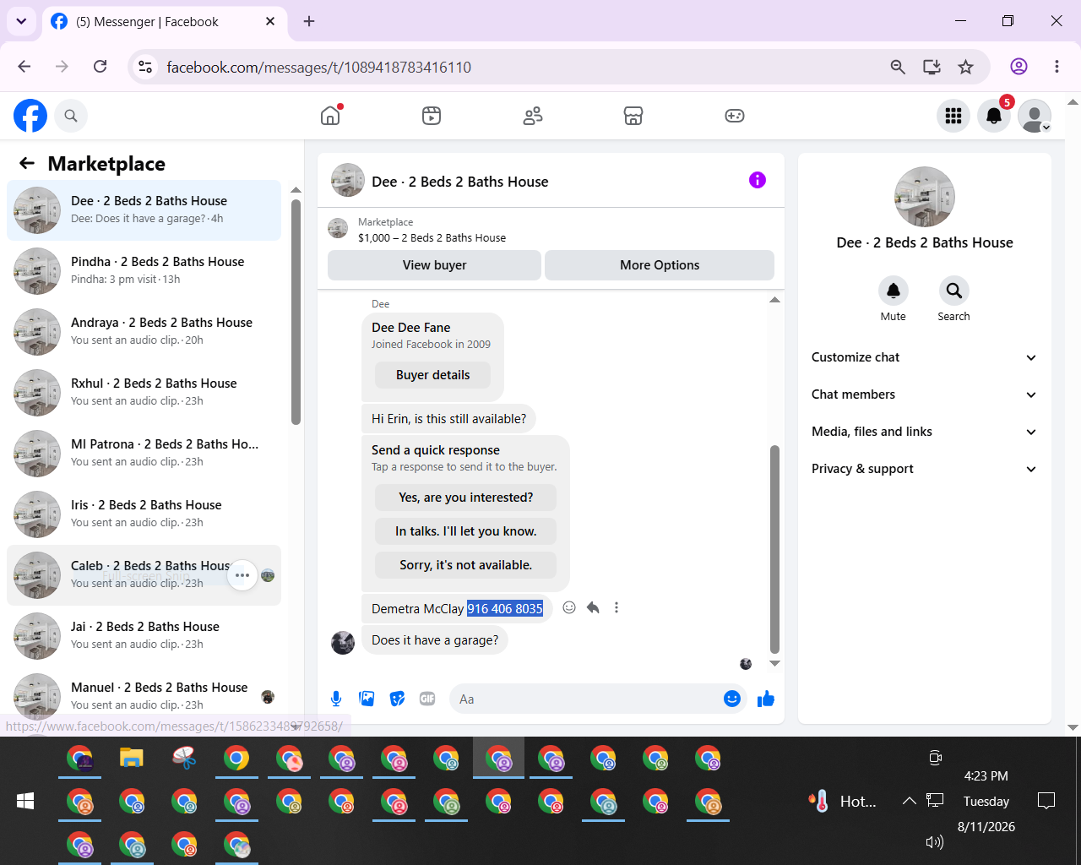
Task: Open the Reels video icon
Action: click(432, 116)
